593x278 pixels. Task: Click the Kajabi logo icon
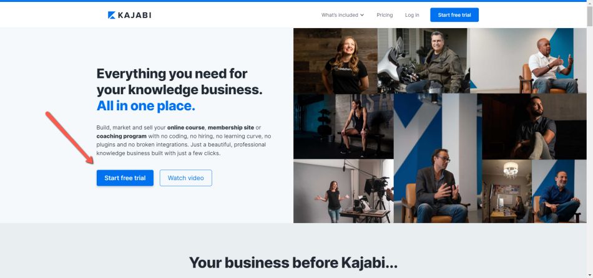click(x=112, y=15)
